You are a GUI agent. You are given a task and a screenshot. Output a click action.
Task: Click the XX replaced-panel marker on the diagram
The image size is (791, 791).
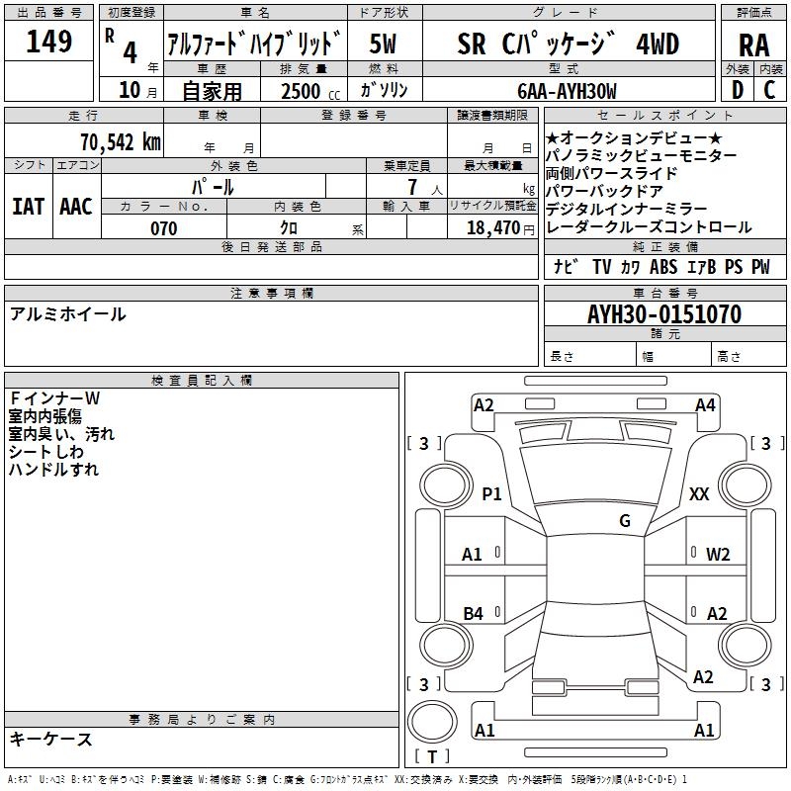(x=699, y=494)
